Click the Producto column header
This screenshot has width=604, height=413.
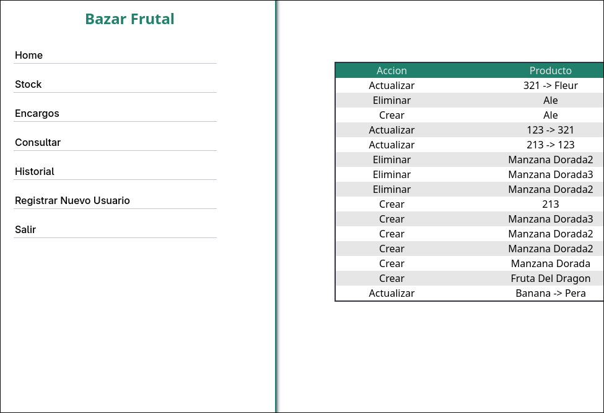click(x=550, y=70)
